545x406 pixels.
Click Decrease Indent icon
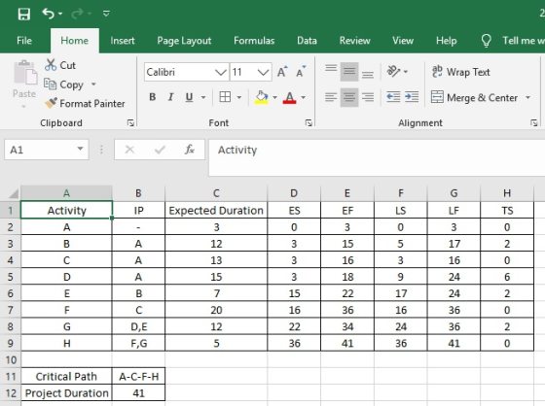coord(393,97)
